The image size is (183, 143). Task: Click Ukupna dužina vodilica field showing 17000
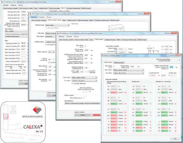pyautogui.click(x=87, y=50)
